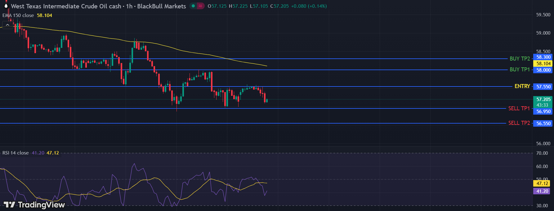Viewport: 554px width, 211px height.
Task: Click the 56.550 price label on axis
Action: tap(543, 124)
